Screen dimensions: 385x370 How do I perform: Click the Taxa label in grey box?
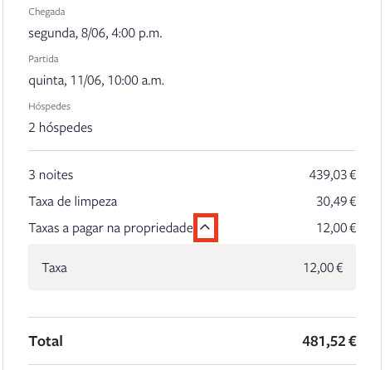click(x=55, y=268)
